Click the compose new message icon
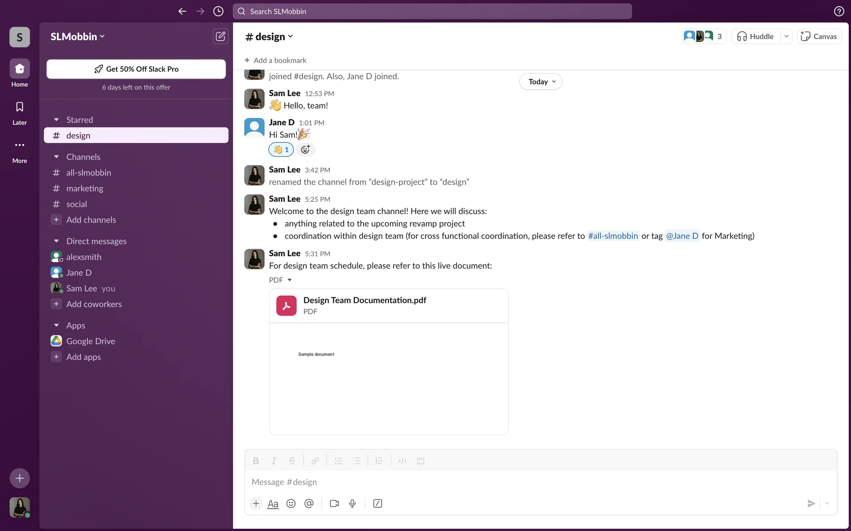The image size is (851, 531). (220, 36)
